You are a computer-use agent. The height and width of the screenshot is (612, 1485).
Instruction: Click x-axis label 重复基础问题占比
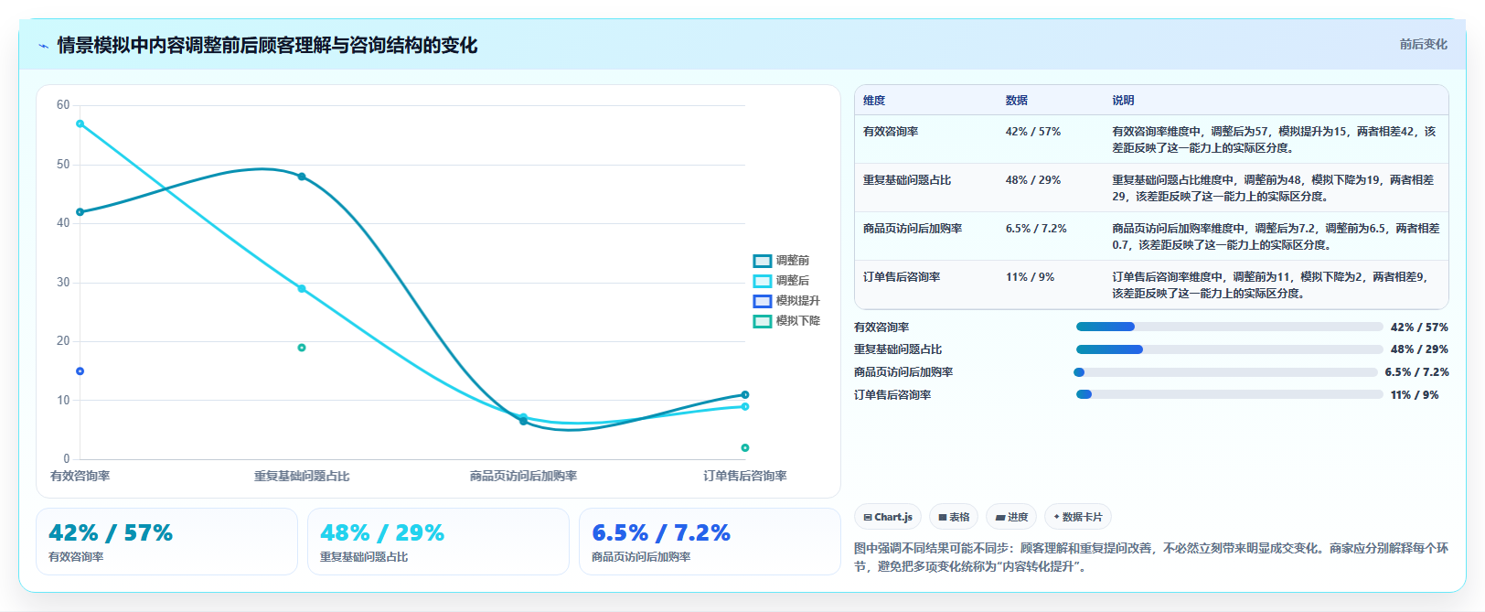[x=302, y=476]
